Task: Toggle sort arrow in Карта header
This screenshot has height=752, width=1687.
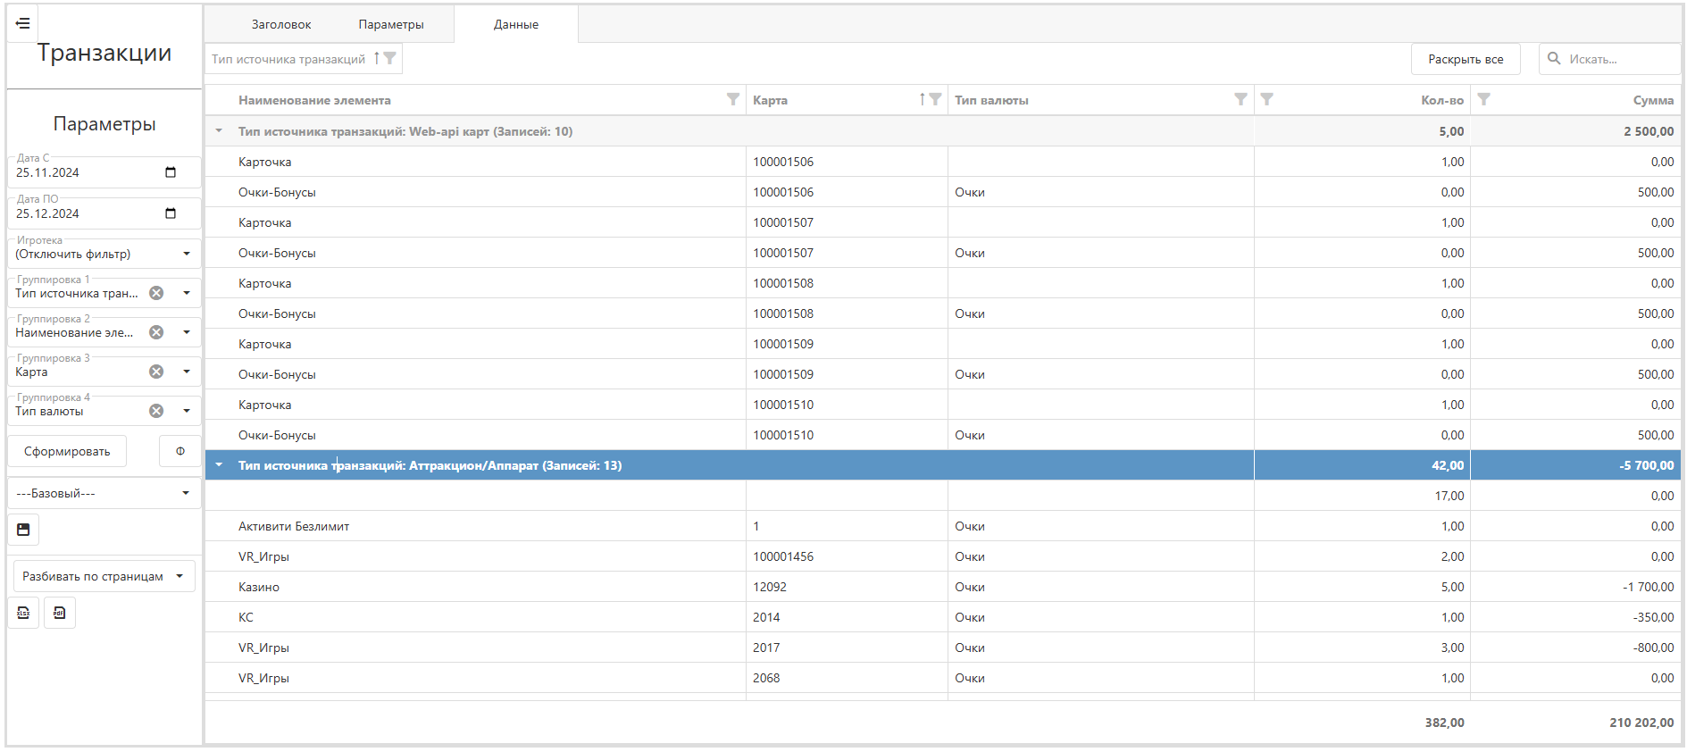Action: (x=923, y=99)
